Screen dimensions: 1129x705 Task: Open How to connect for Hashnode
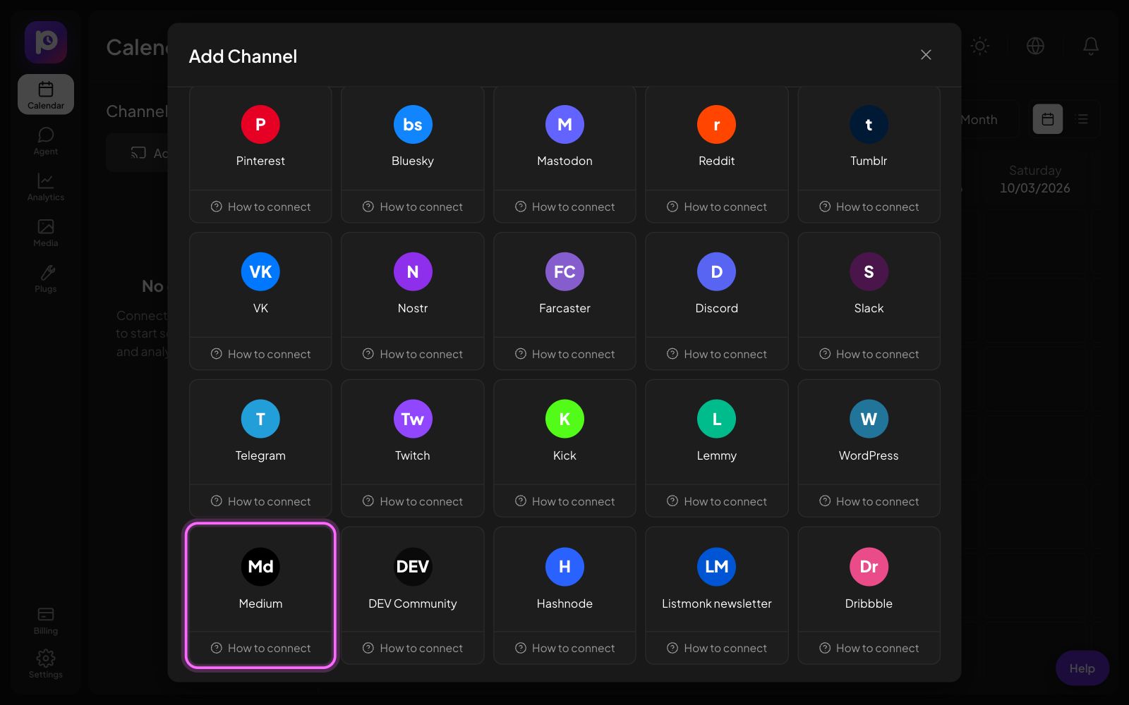click(x=564, y=648)
